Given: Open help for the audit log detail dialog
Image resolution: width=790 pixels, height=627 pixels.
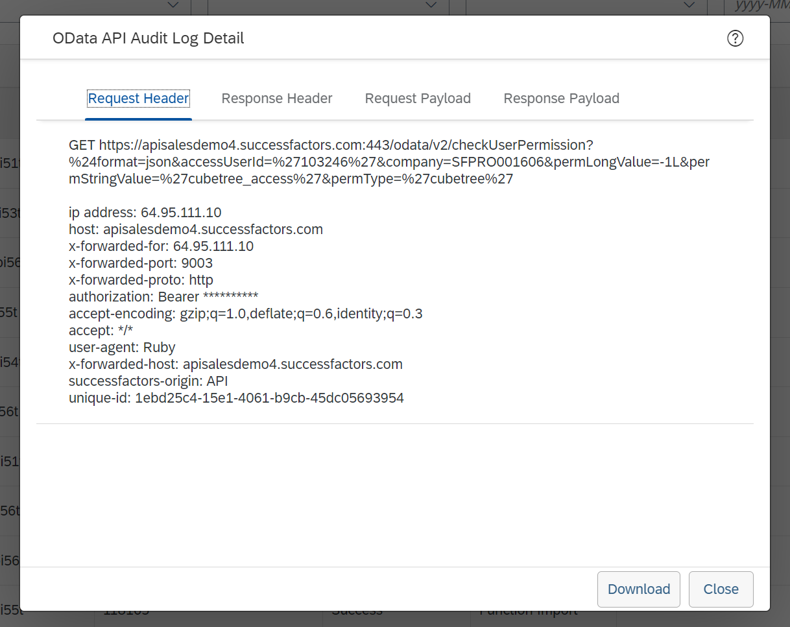Looking at the screenshot, I should pyautogui.click(x=735, y=39).
